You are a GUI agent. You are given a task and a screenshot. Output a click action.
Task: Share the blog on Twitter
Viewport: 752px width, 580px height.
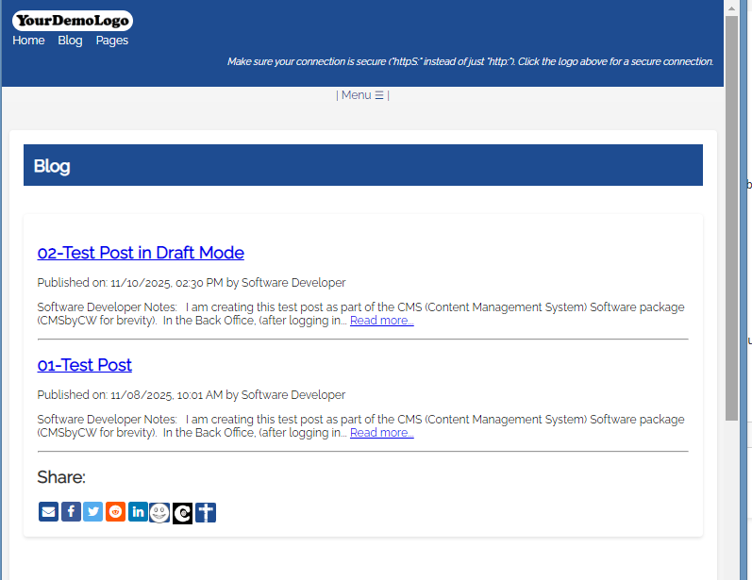point(92,512)
